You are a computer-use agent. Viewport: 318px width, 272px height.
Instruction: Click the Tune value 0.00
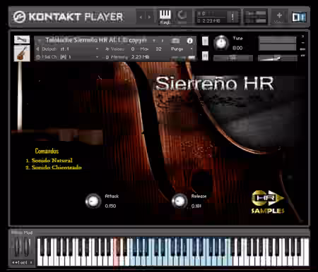(237, 48)
